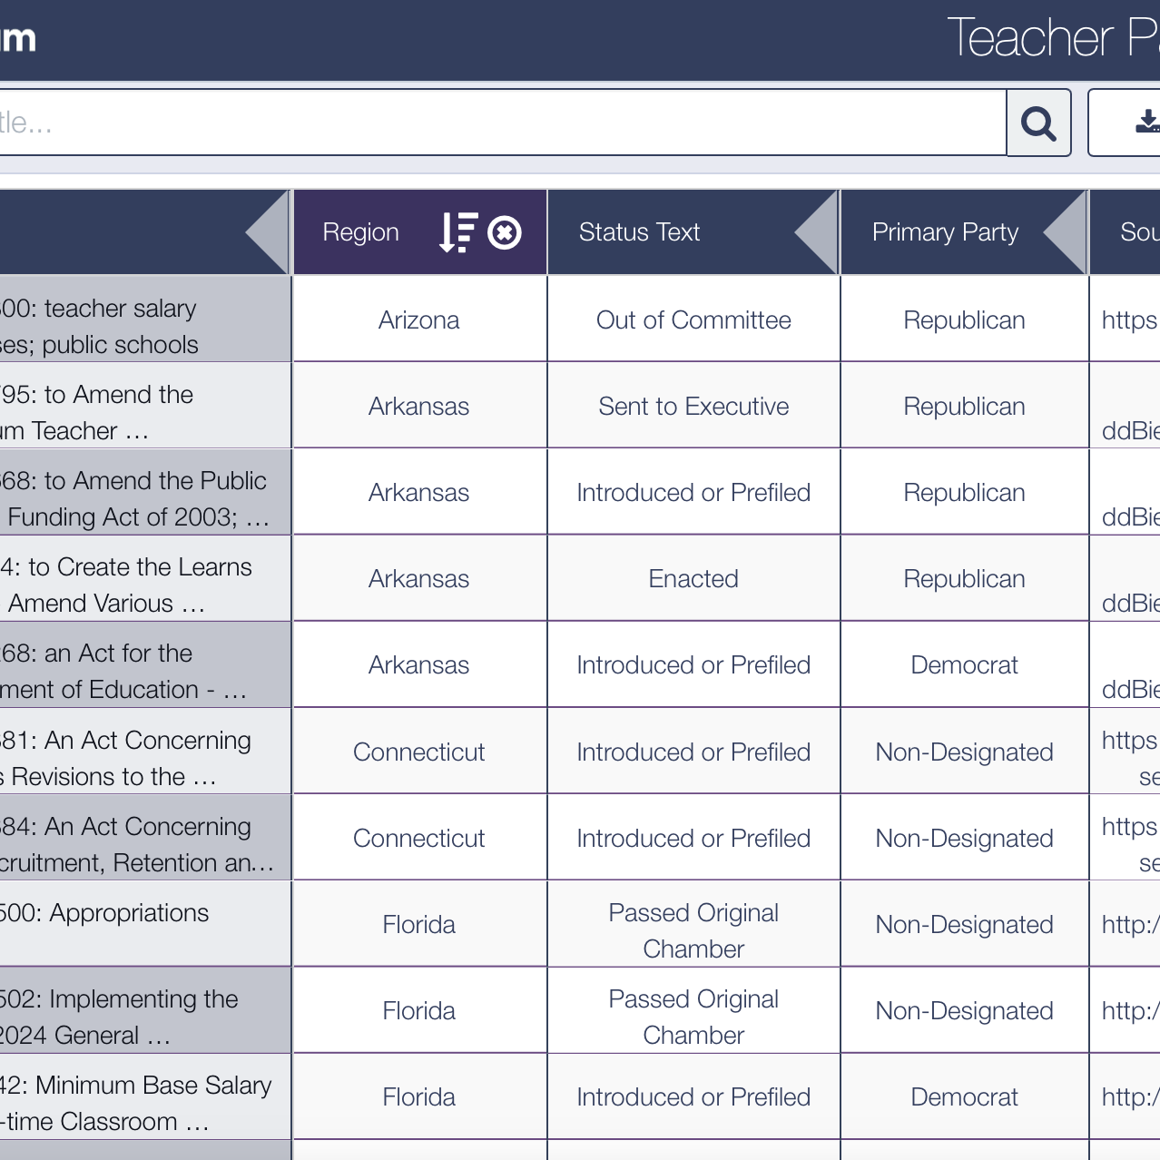The width and height of the screenshot is (1160, 1160).
Task: Select the Primary Party column header
Action: pos(945,232)
